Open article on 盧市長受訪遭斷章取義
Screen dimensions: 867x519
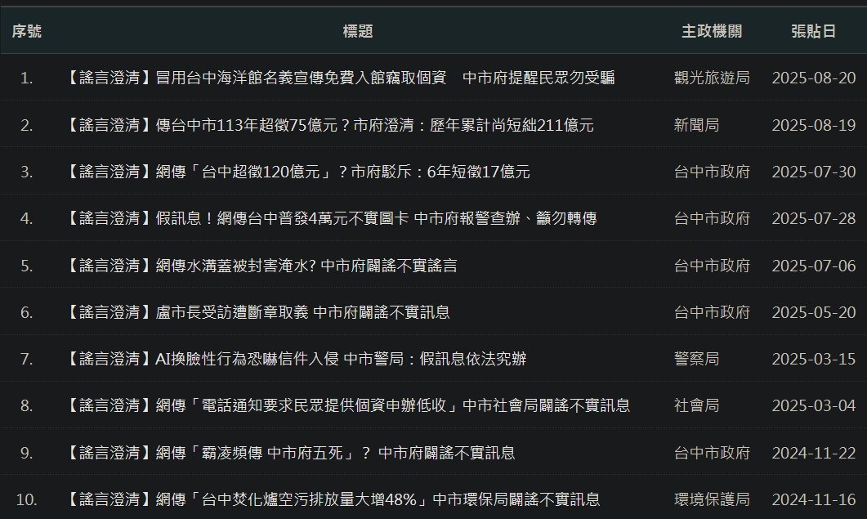257,312
